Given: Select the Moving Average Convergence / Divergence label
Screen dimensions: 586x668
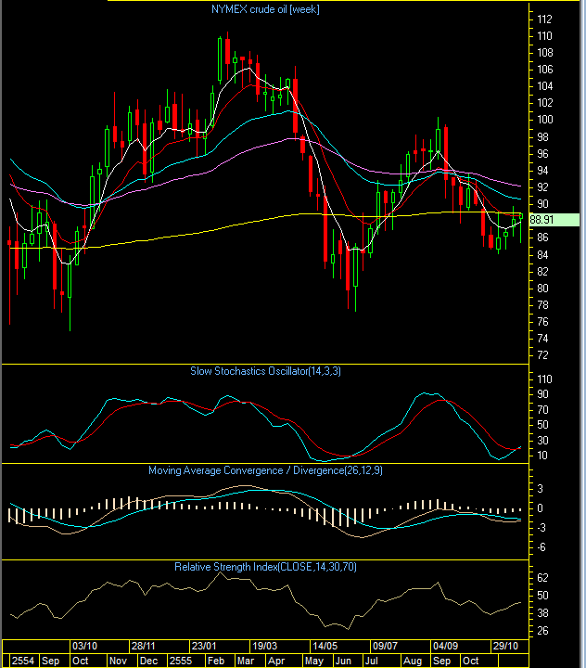Looking at the screenshot, I should (x=263, y=470).
